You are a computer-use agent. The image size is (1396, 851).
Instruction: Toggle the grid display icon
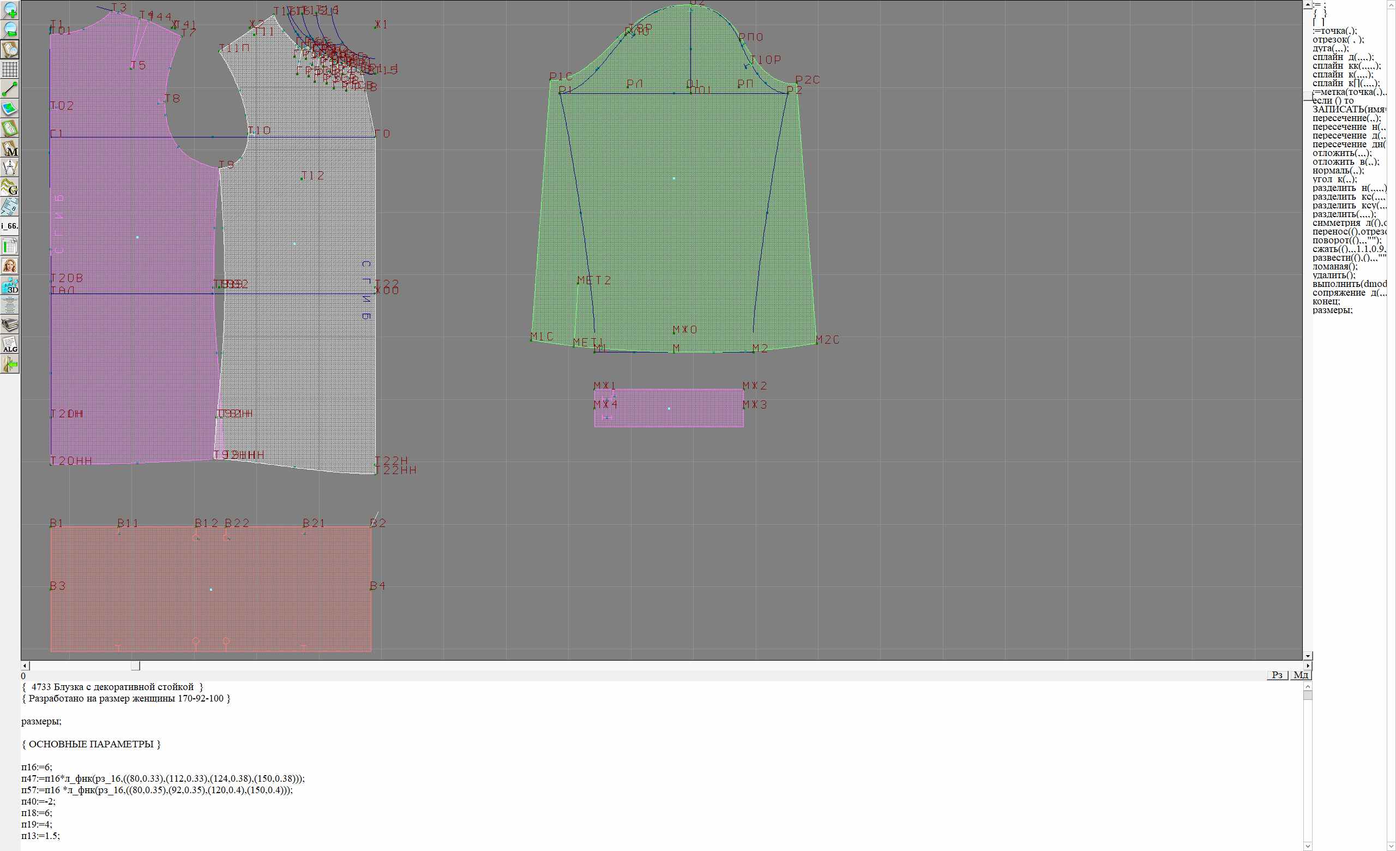pyautogui.click(x=10, y=69)
